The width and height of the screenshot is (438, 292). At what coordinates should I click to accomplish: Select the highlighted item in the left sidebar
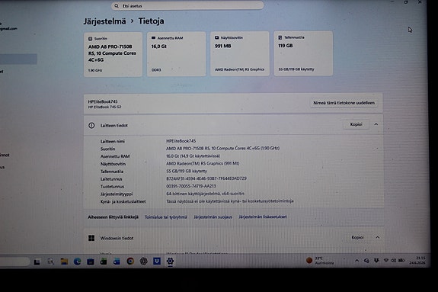pos(18,59)
